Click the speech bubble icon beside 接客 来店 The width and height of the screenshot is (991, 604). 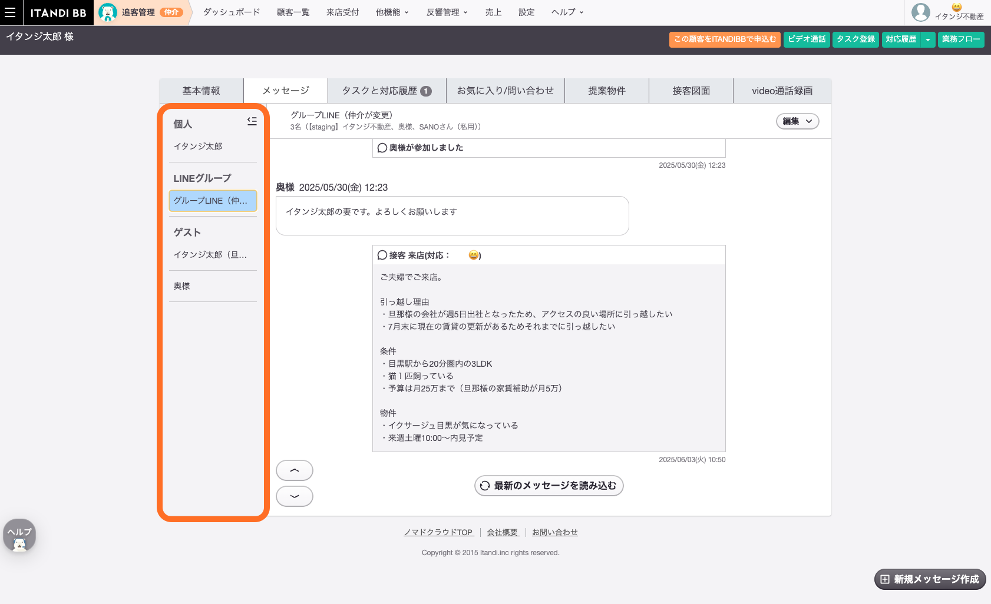382,255
